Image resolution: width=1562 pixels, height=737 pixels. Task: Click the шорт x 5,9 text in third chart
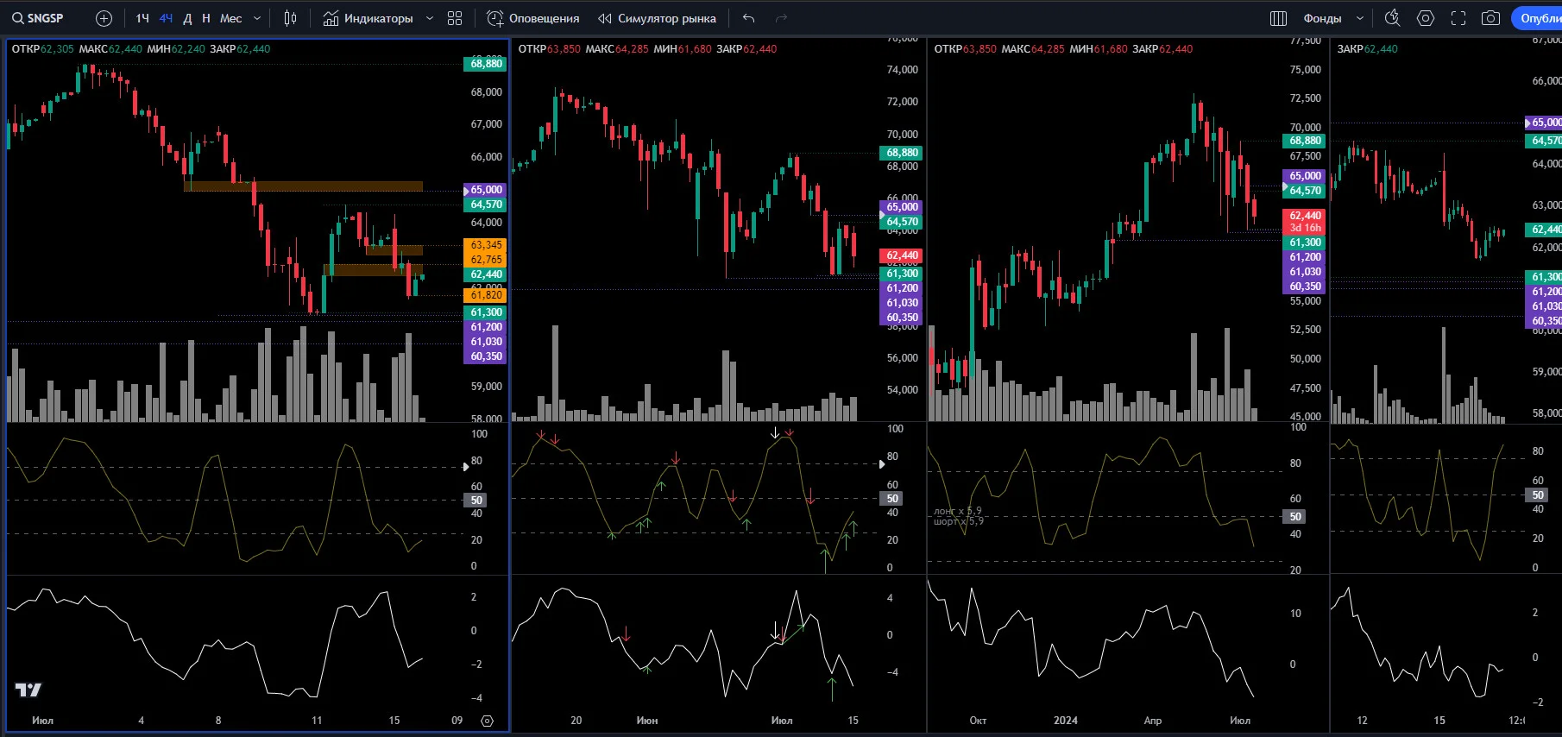(x=959, y=521)
